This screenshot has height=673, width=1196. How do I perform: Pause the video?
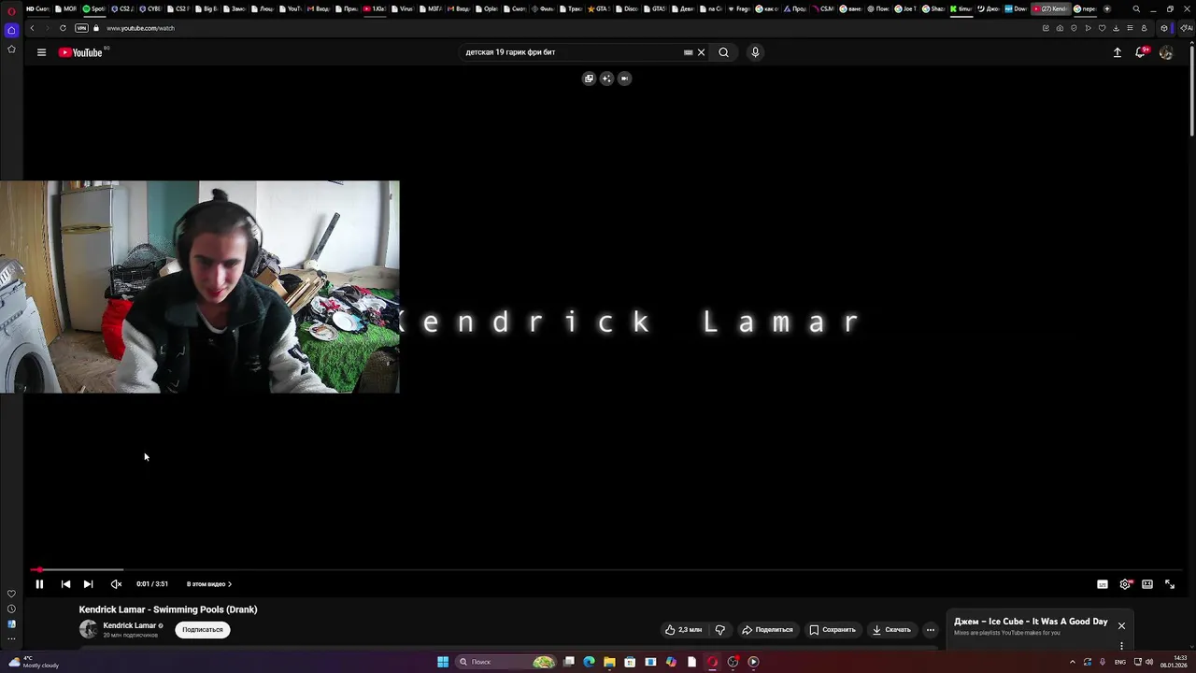[39, 584]
